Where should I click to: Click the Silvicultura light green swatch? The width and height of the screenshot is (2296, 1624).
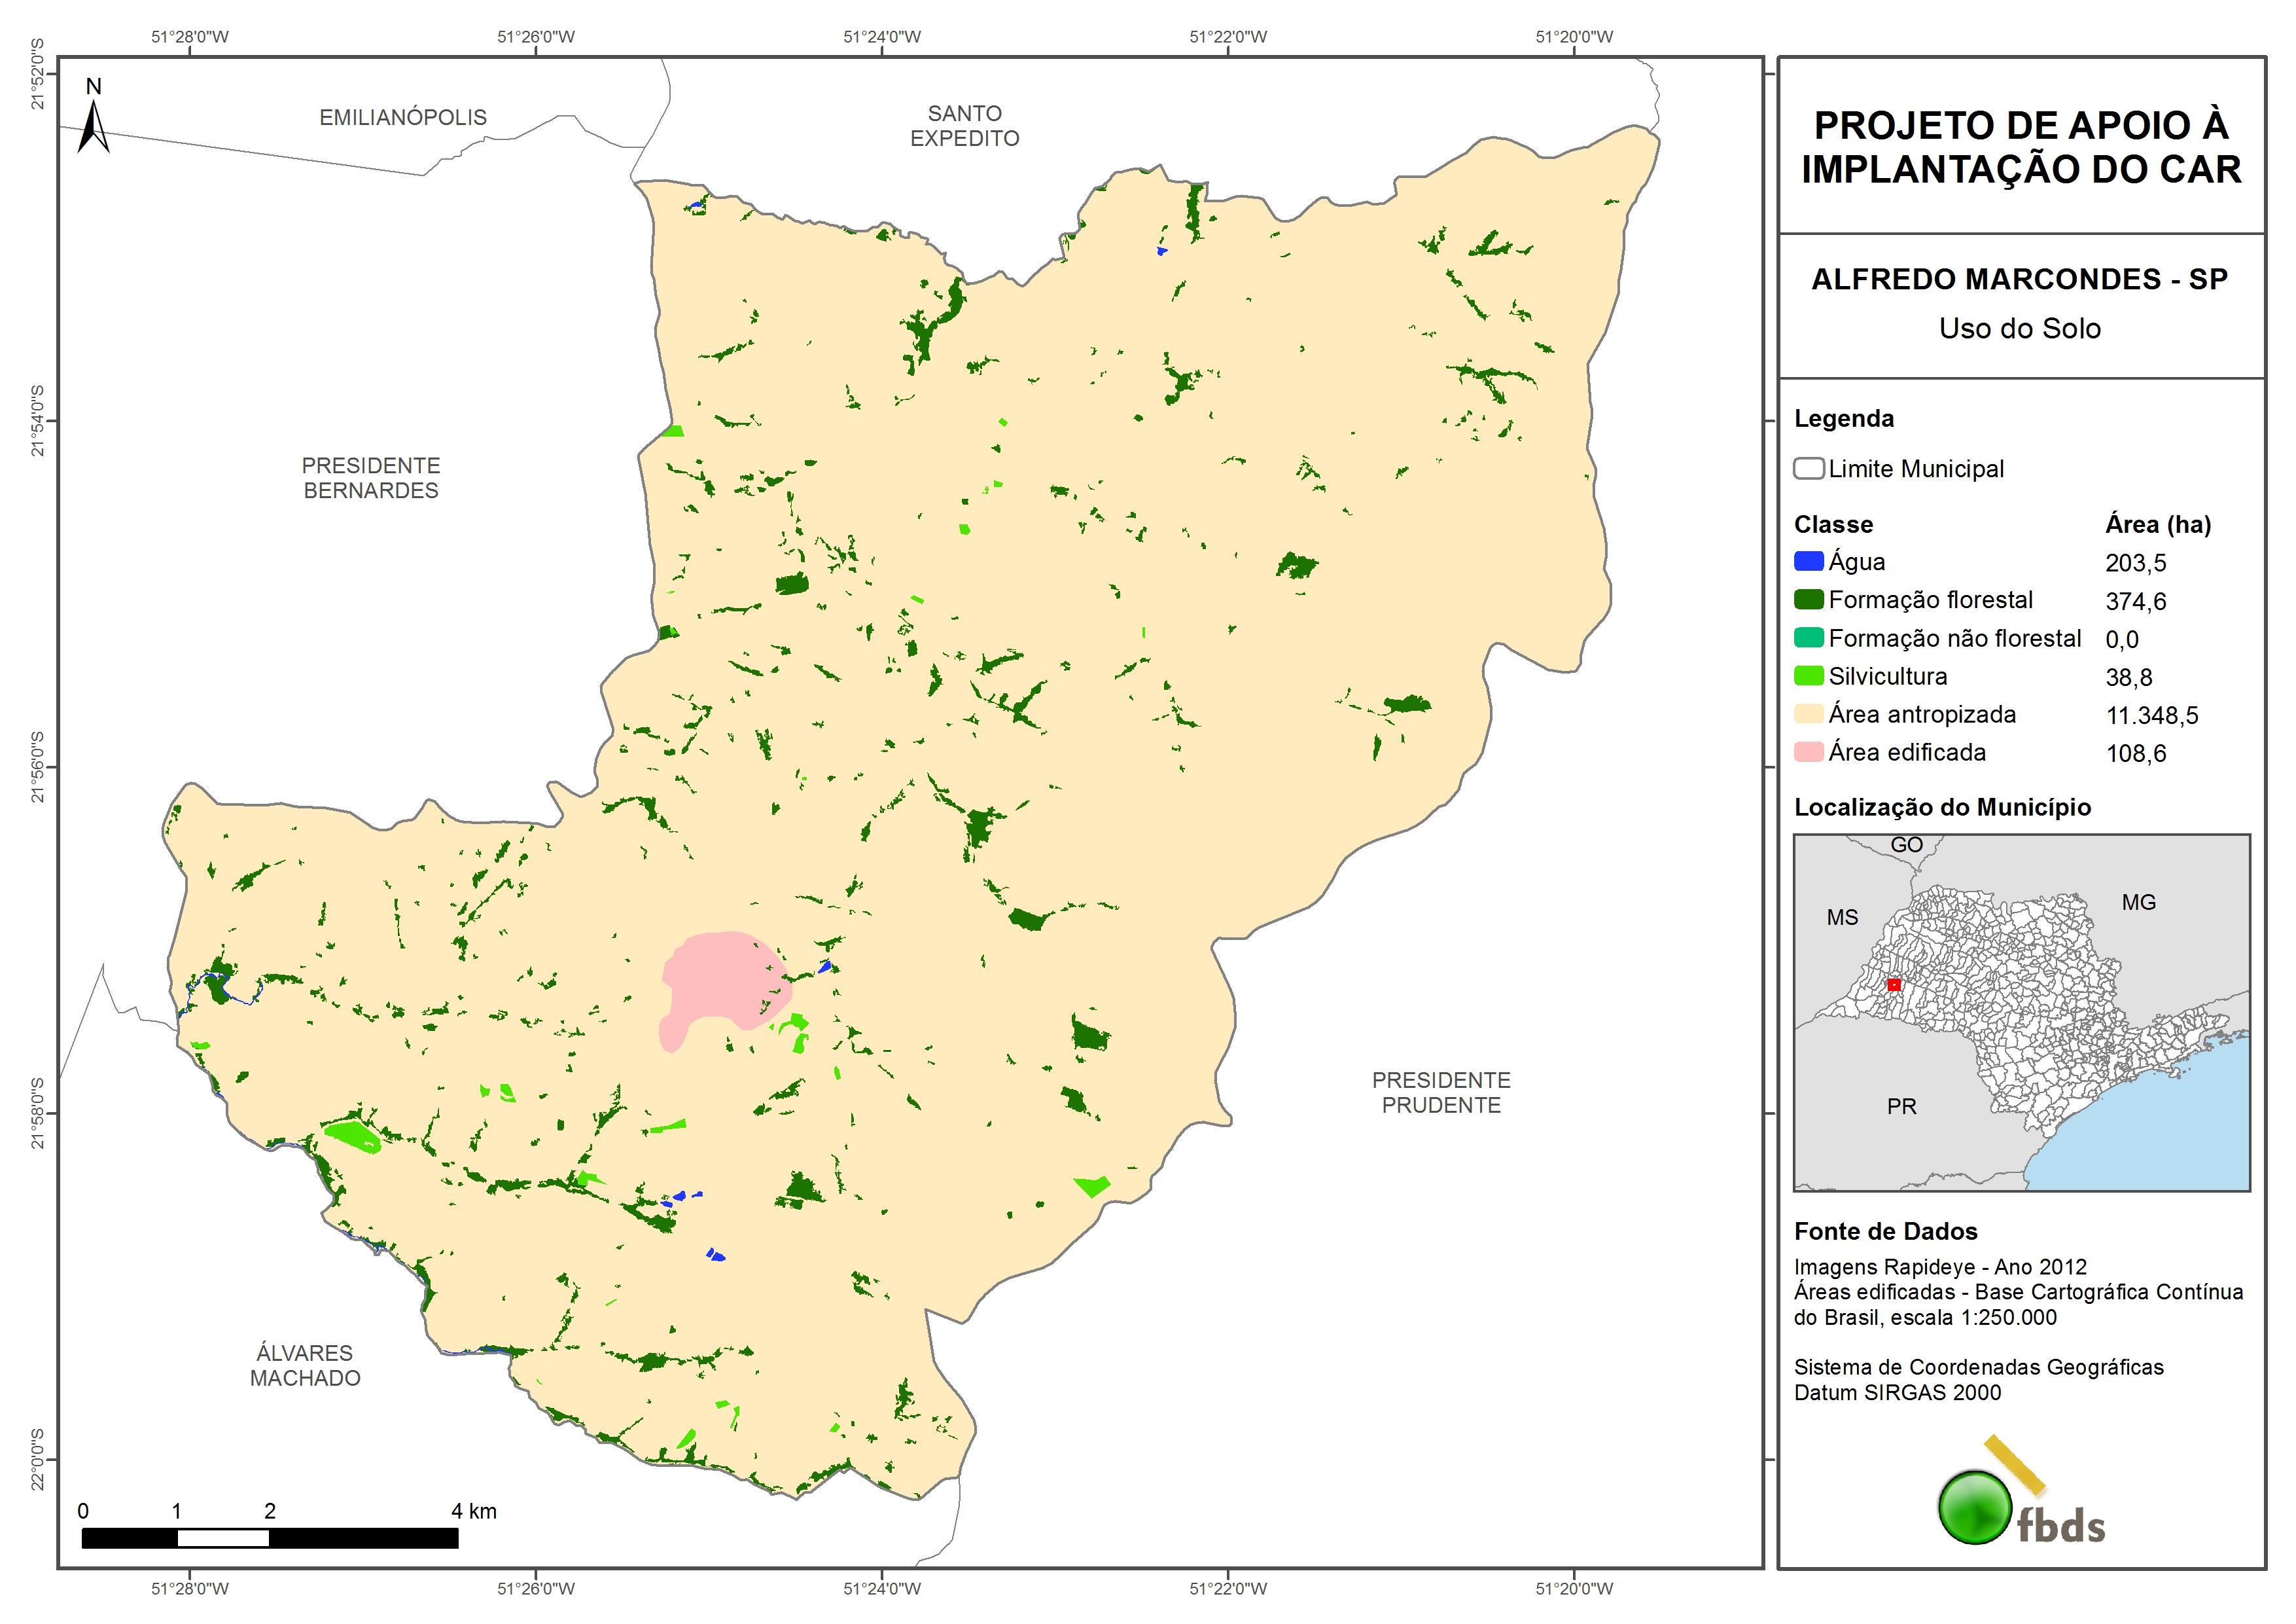(x=1808, y=676)
